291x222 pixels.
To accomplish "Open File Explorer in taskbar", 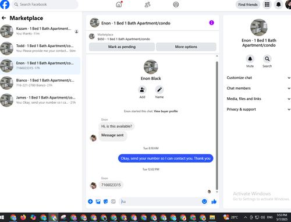I will click(x=212, y=217).
